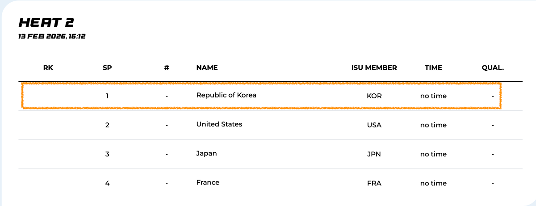Select the USA member code
This screenshot has height=206, width=536.
pyautogui.click(x=374, y=125)
